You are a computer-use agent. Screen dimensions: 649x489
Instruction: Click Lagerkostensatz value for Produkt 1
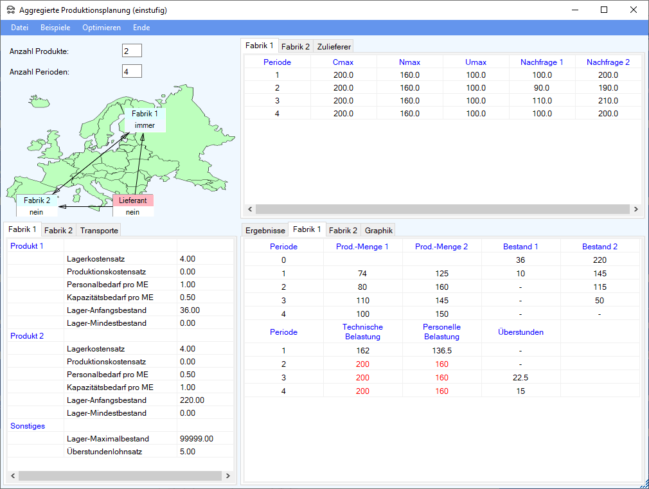[204, 259]
